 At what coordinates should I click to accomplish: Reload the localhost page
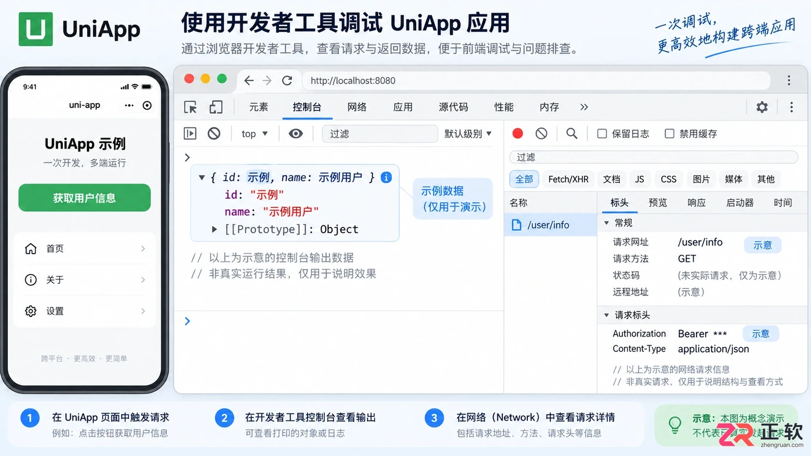click(287, 81)
